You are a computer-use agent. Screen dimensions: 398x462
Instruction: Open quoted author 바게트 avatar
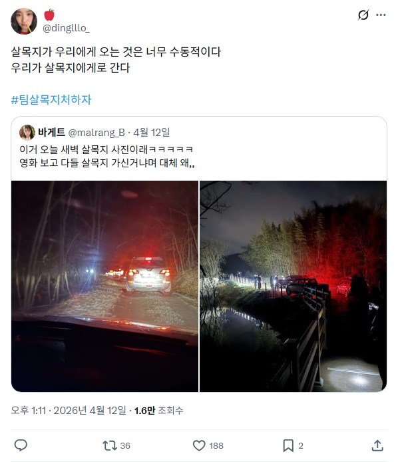(x=27, y=132)
